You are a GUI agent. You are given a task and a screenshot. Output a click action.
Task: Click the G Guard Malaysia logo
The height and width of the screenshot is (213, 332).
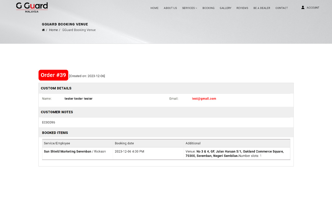click(x=32, y=7)
